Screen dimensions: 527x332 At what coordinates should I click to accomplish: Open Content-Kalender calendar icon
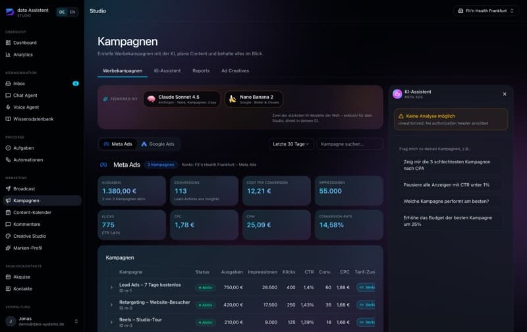[8, 212]
